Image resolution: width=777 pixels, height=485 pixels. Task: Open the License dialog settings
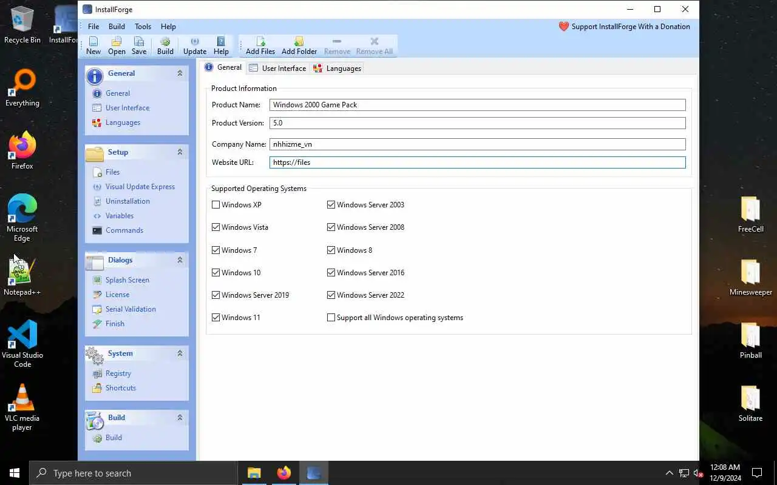(117, 295)
